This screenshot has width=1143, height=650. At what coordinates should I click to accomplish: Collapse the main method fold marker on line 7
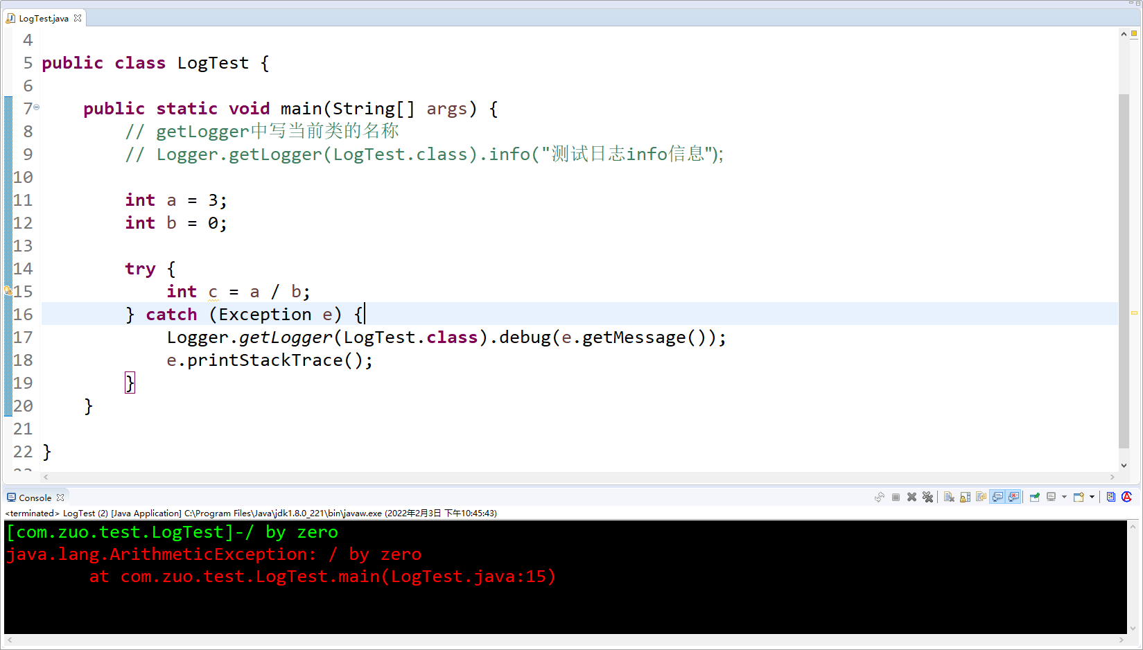(37, 107)
